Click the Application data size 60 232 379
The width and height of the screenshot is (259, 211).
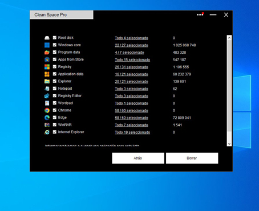tap(181, 74)
